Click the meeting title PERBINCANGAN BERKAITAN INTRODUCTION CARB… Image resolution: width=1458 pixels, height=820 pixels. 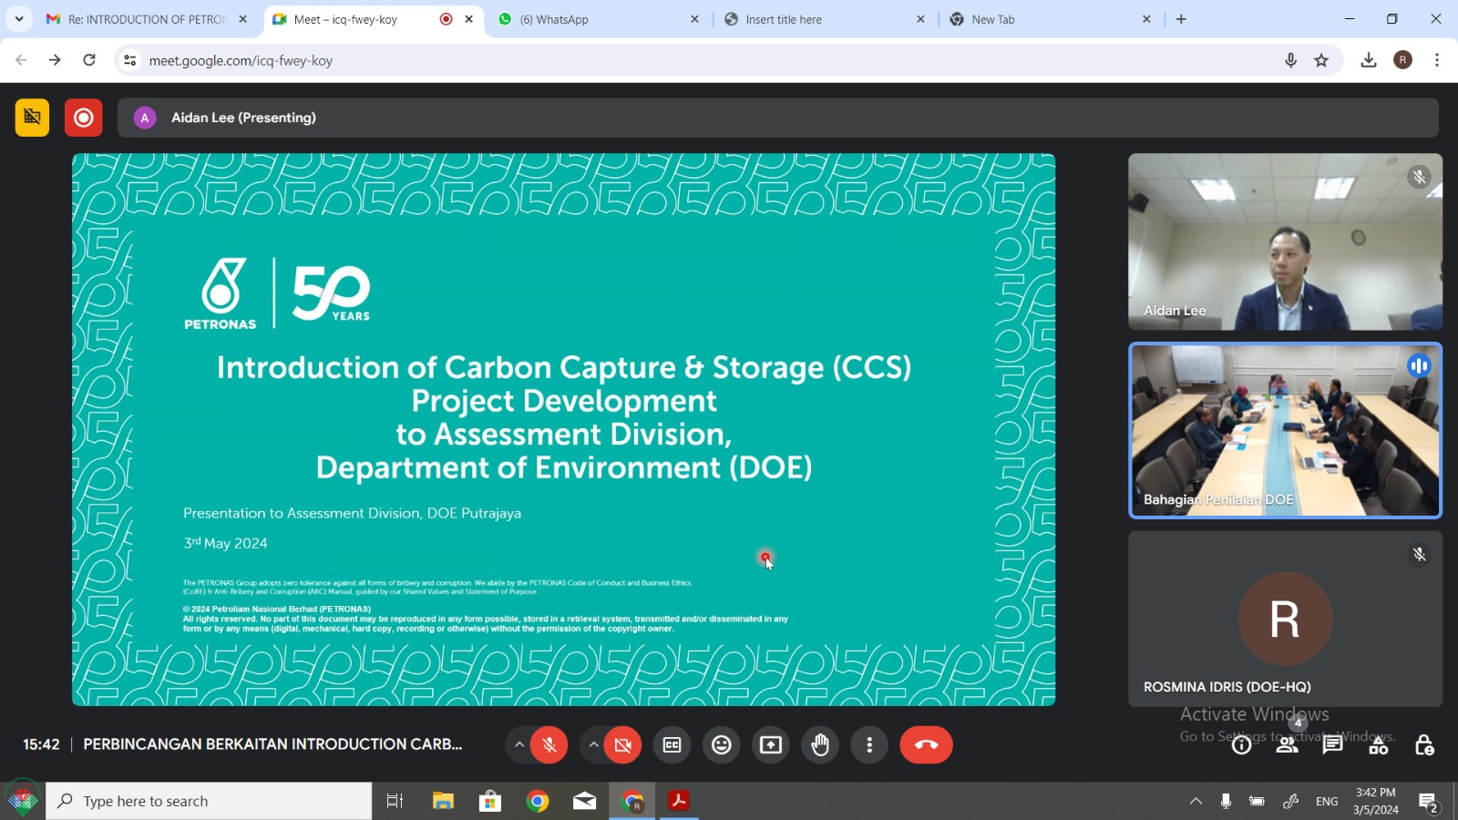click(272, 744)
